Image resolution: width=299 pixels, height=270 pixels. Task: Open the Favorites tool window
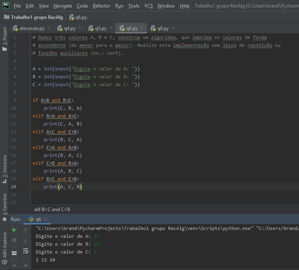coord(5,207)
